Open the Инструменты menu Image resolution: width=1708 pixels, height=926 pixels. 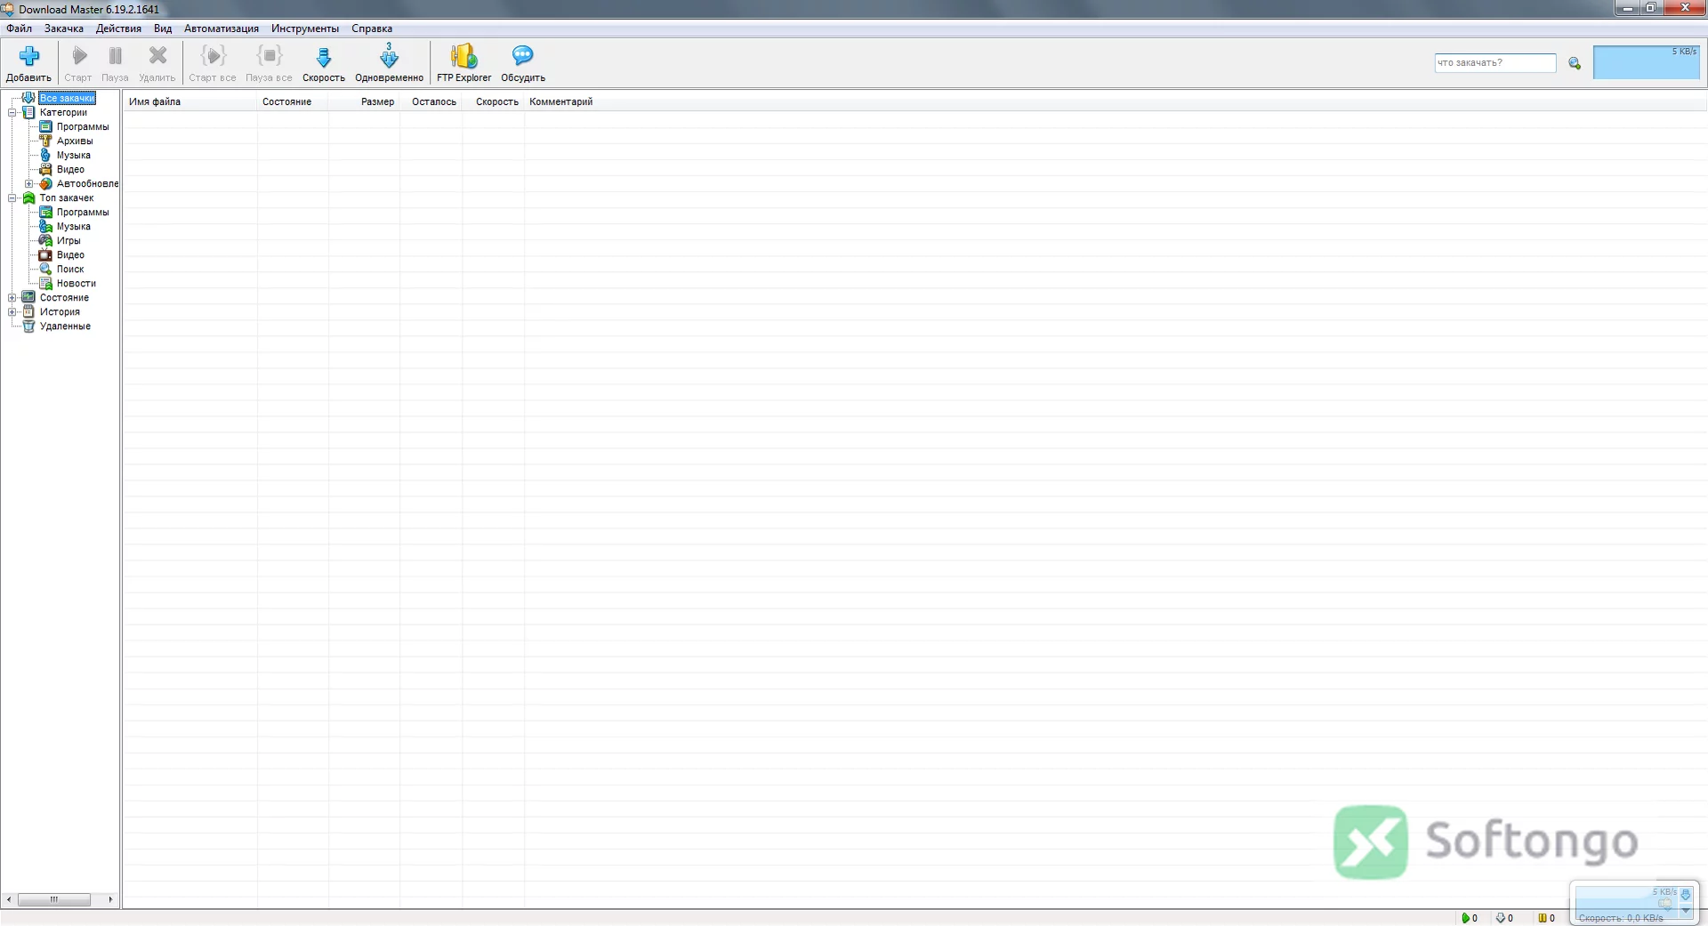305,28
